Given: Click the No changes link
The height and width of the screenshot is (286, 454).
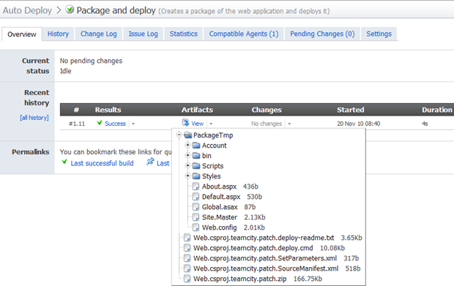Looking at the screenshot, I should 267,124.
